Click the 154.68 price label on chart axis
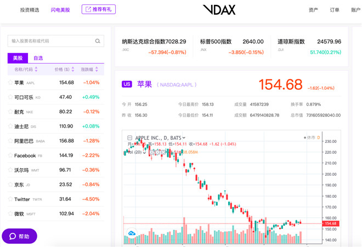Screen dimensions: 362x247 click(331, 223)
